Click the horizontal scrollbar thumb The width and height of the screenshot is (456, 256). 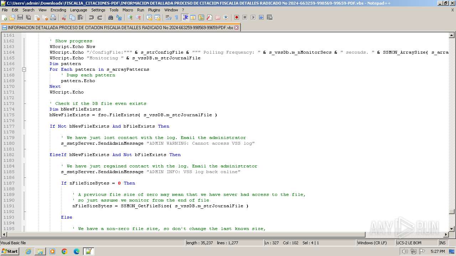187,235
